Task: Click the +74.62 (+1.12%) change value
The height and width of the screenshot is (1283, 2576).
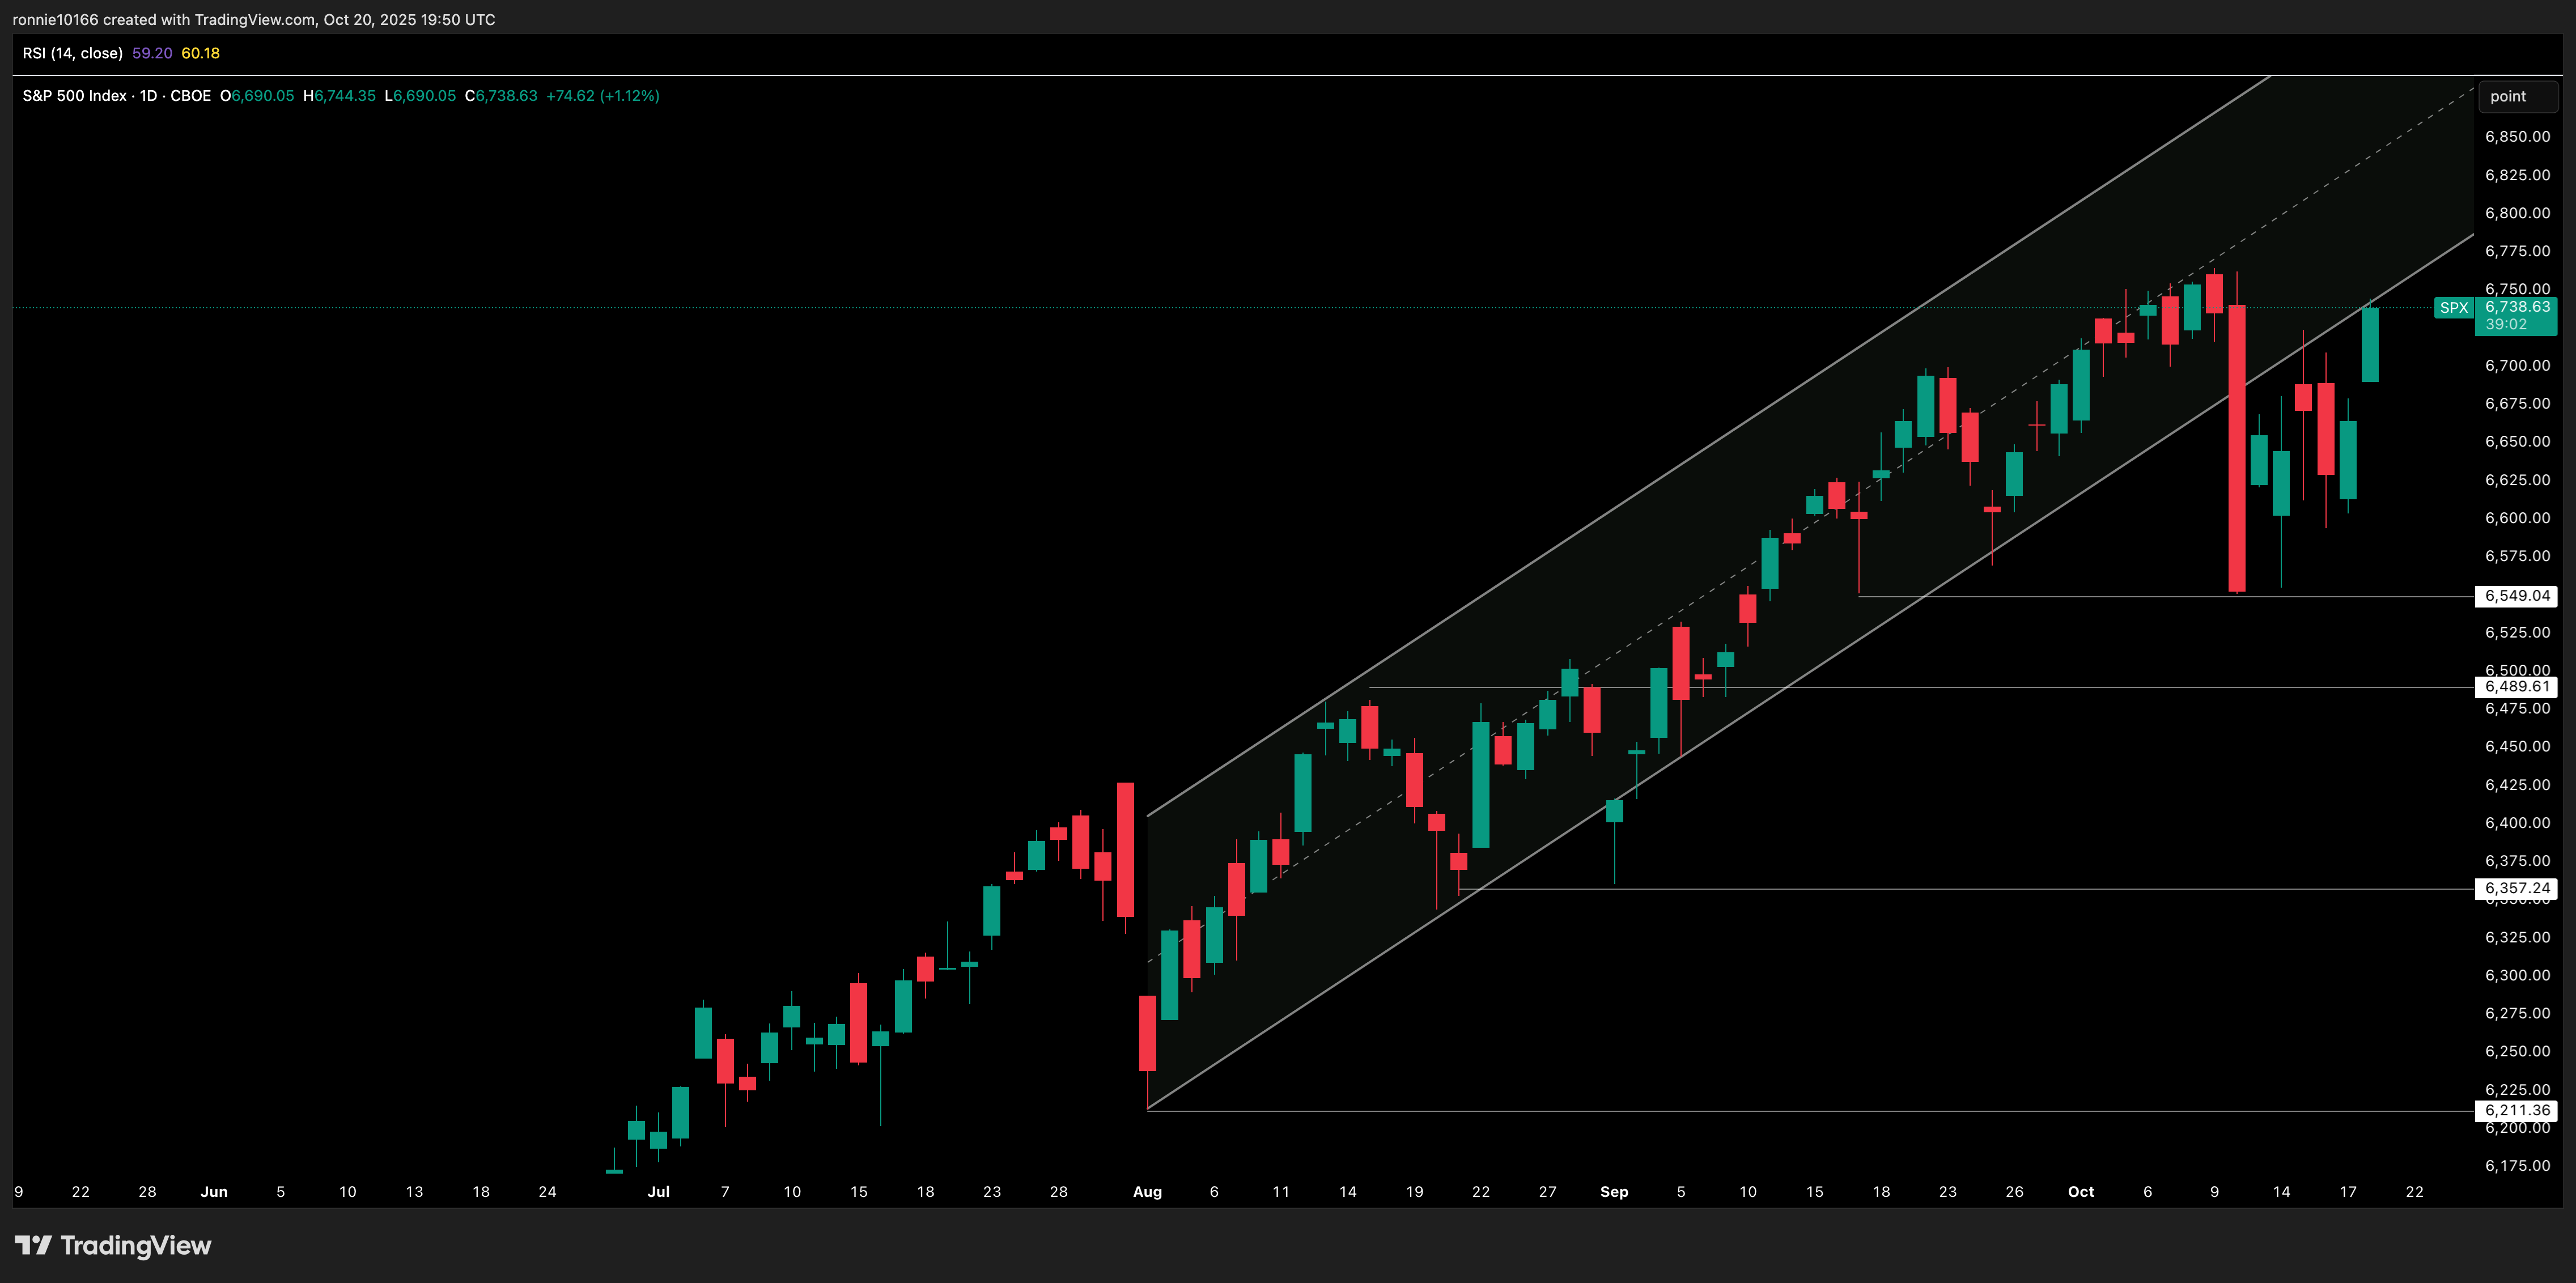Action: point(602,96)
